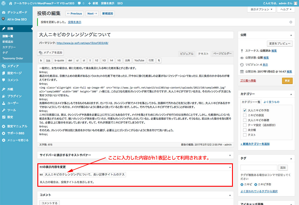299x205 pixels.
Task: Open the ヘルプ dropdown
Action: pyautogui.click(x=286, y=9)
